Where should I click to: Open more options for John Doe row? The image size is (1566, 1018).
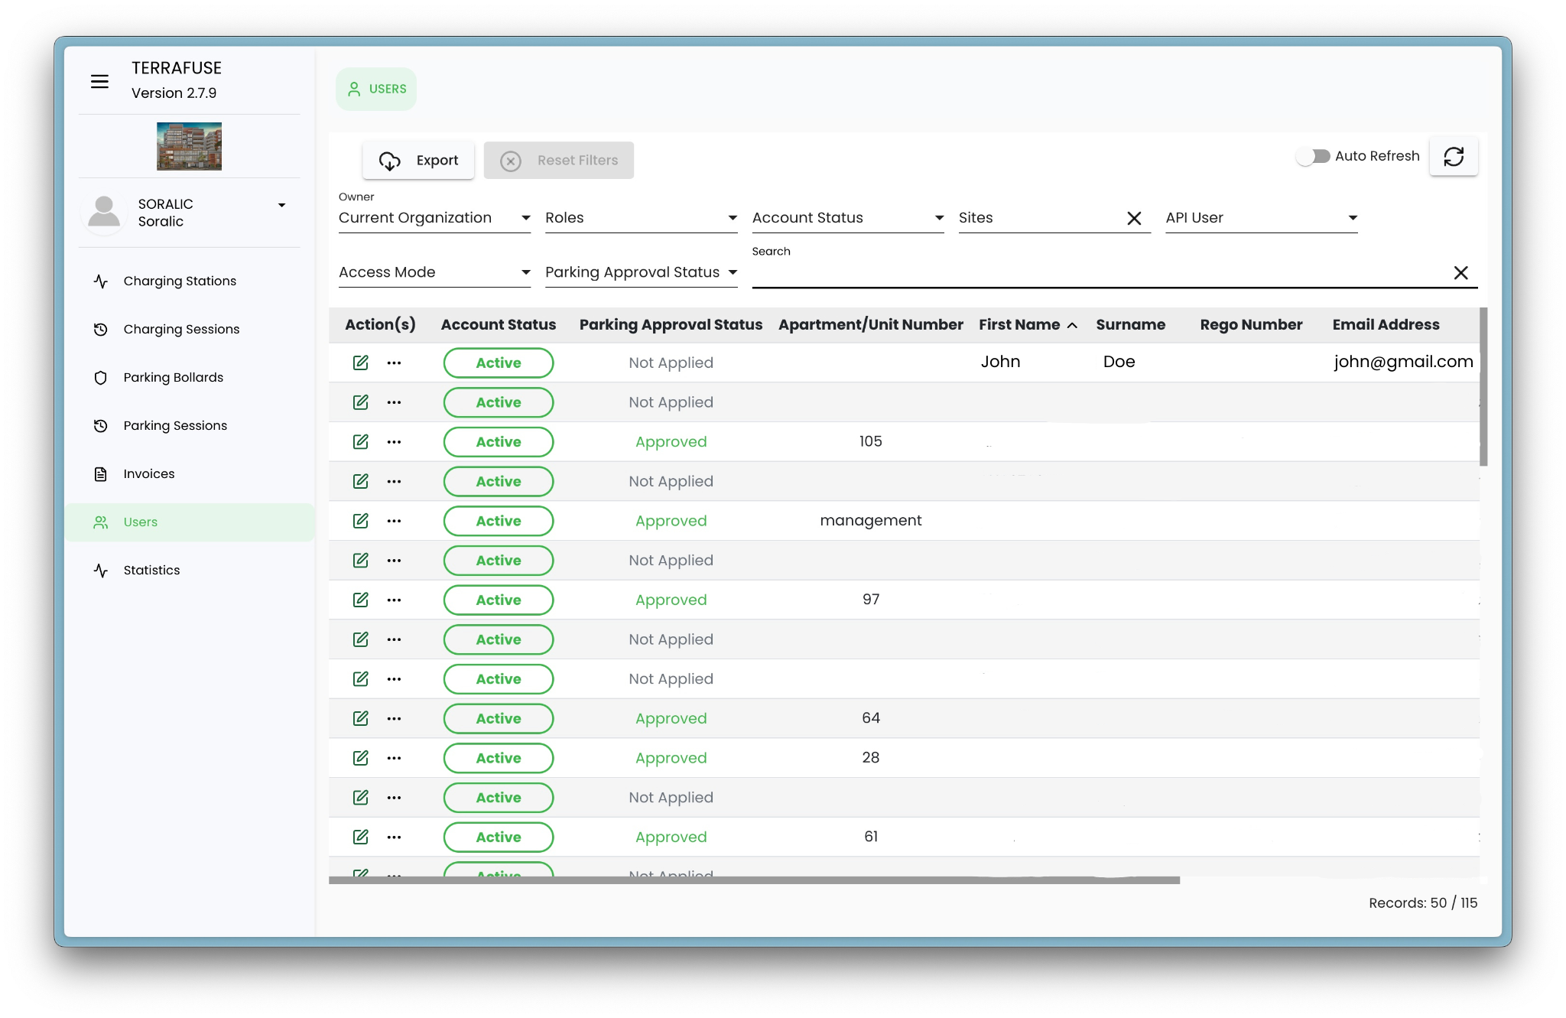pos(394,363)
